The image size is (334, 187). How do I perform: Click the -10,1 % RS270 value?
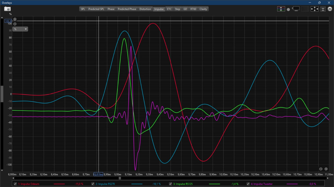157,184
